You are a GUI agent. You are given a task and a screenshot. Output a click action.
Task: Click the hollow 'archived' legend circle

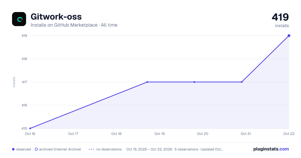(x=36, y=149)
